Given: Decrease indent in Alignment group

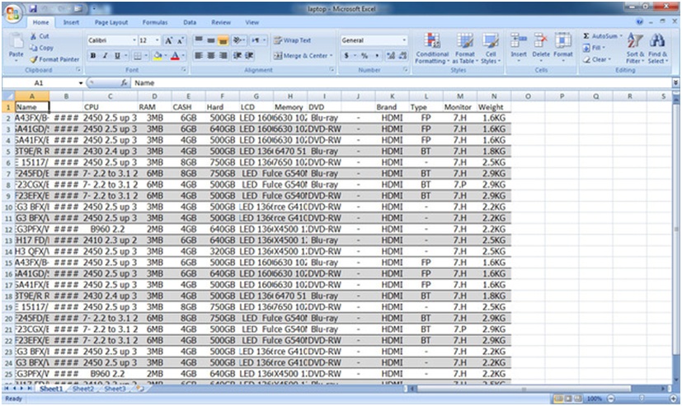Looking at the screenshot, I should point(237,55).
